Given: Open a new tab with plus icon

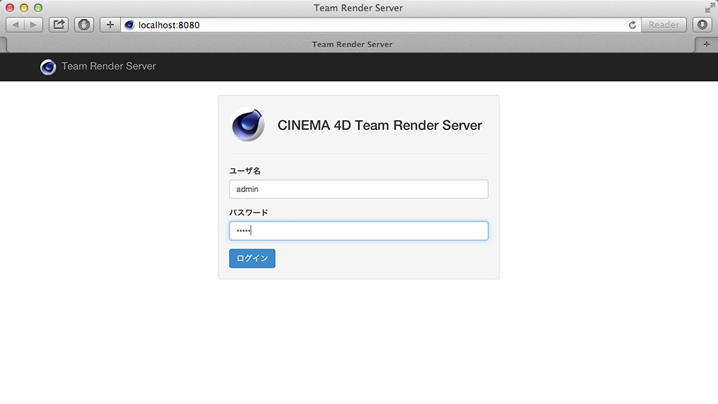Looking at the screenshot, I should pos(707,44).
